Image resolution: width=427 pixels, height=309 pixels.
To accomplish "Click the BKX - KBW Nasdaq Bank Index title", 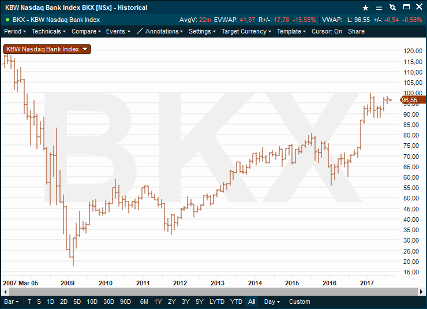I will [57, 20].
